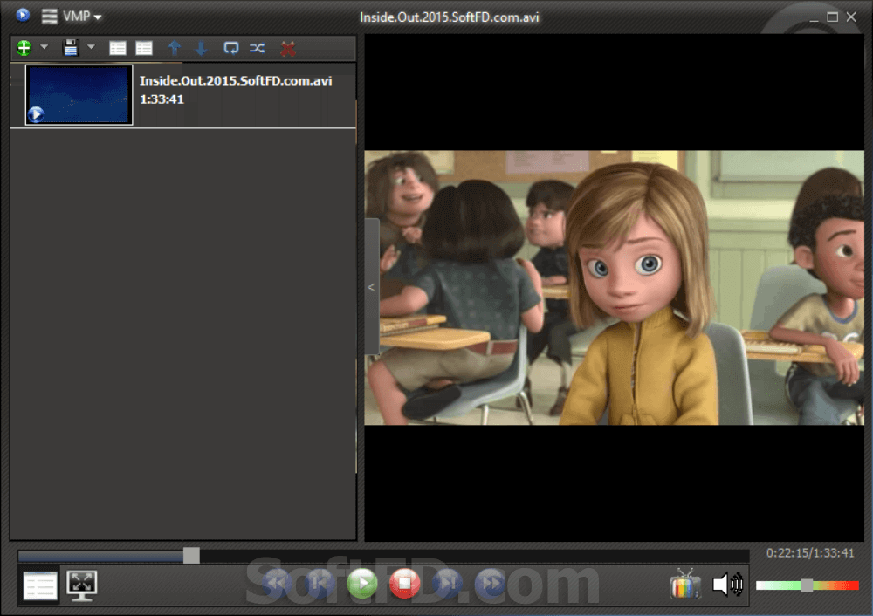This screenshot has height=616, width=873.
Task: Toggle shuffle playback mode
Action: click(x=258, y=48)
